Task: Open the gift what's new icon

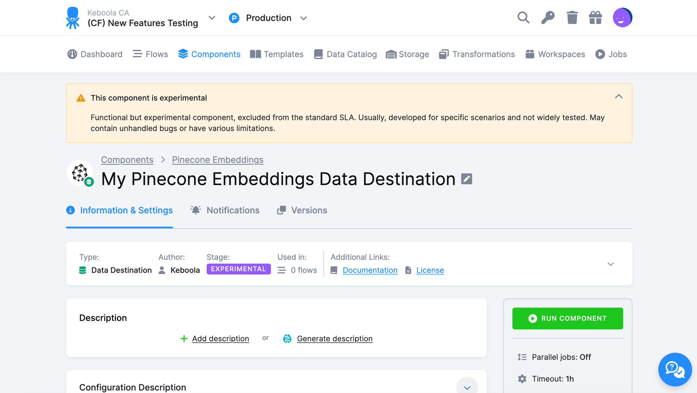Action: 595,17
